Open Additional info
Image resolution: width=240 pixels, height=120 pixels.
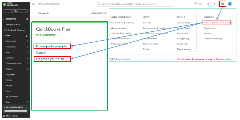click(x=119, y=44)
